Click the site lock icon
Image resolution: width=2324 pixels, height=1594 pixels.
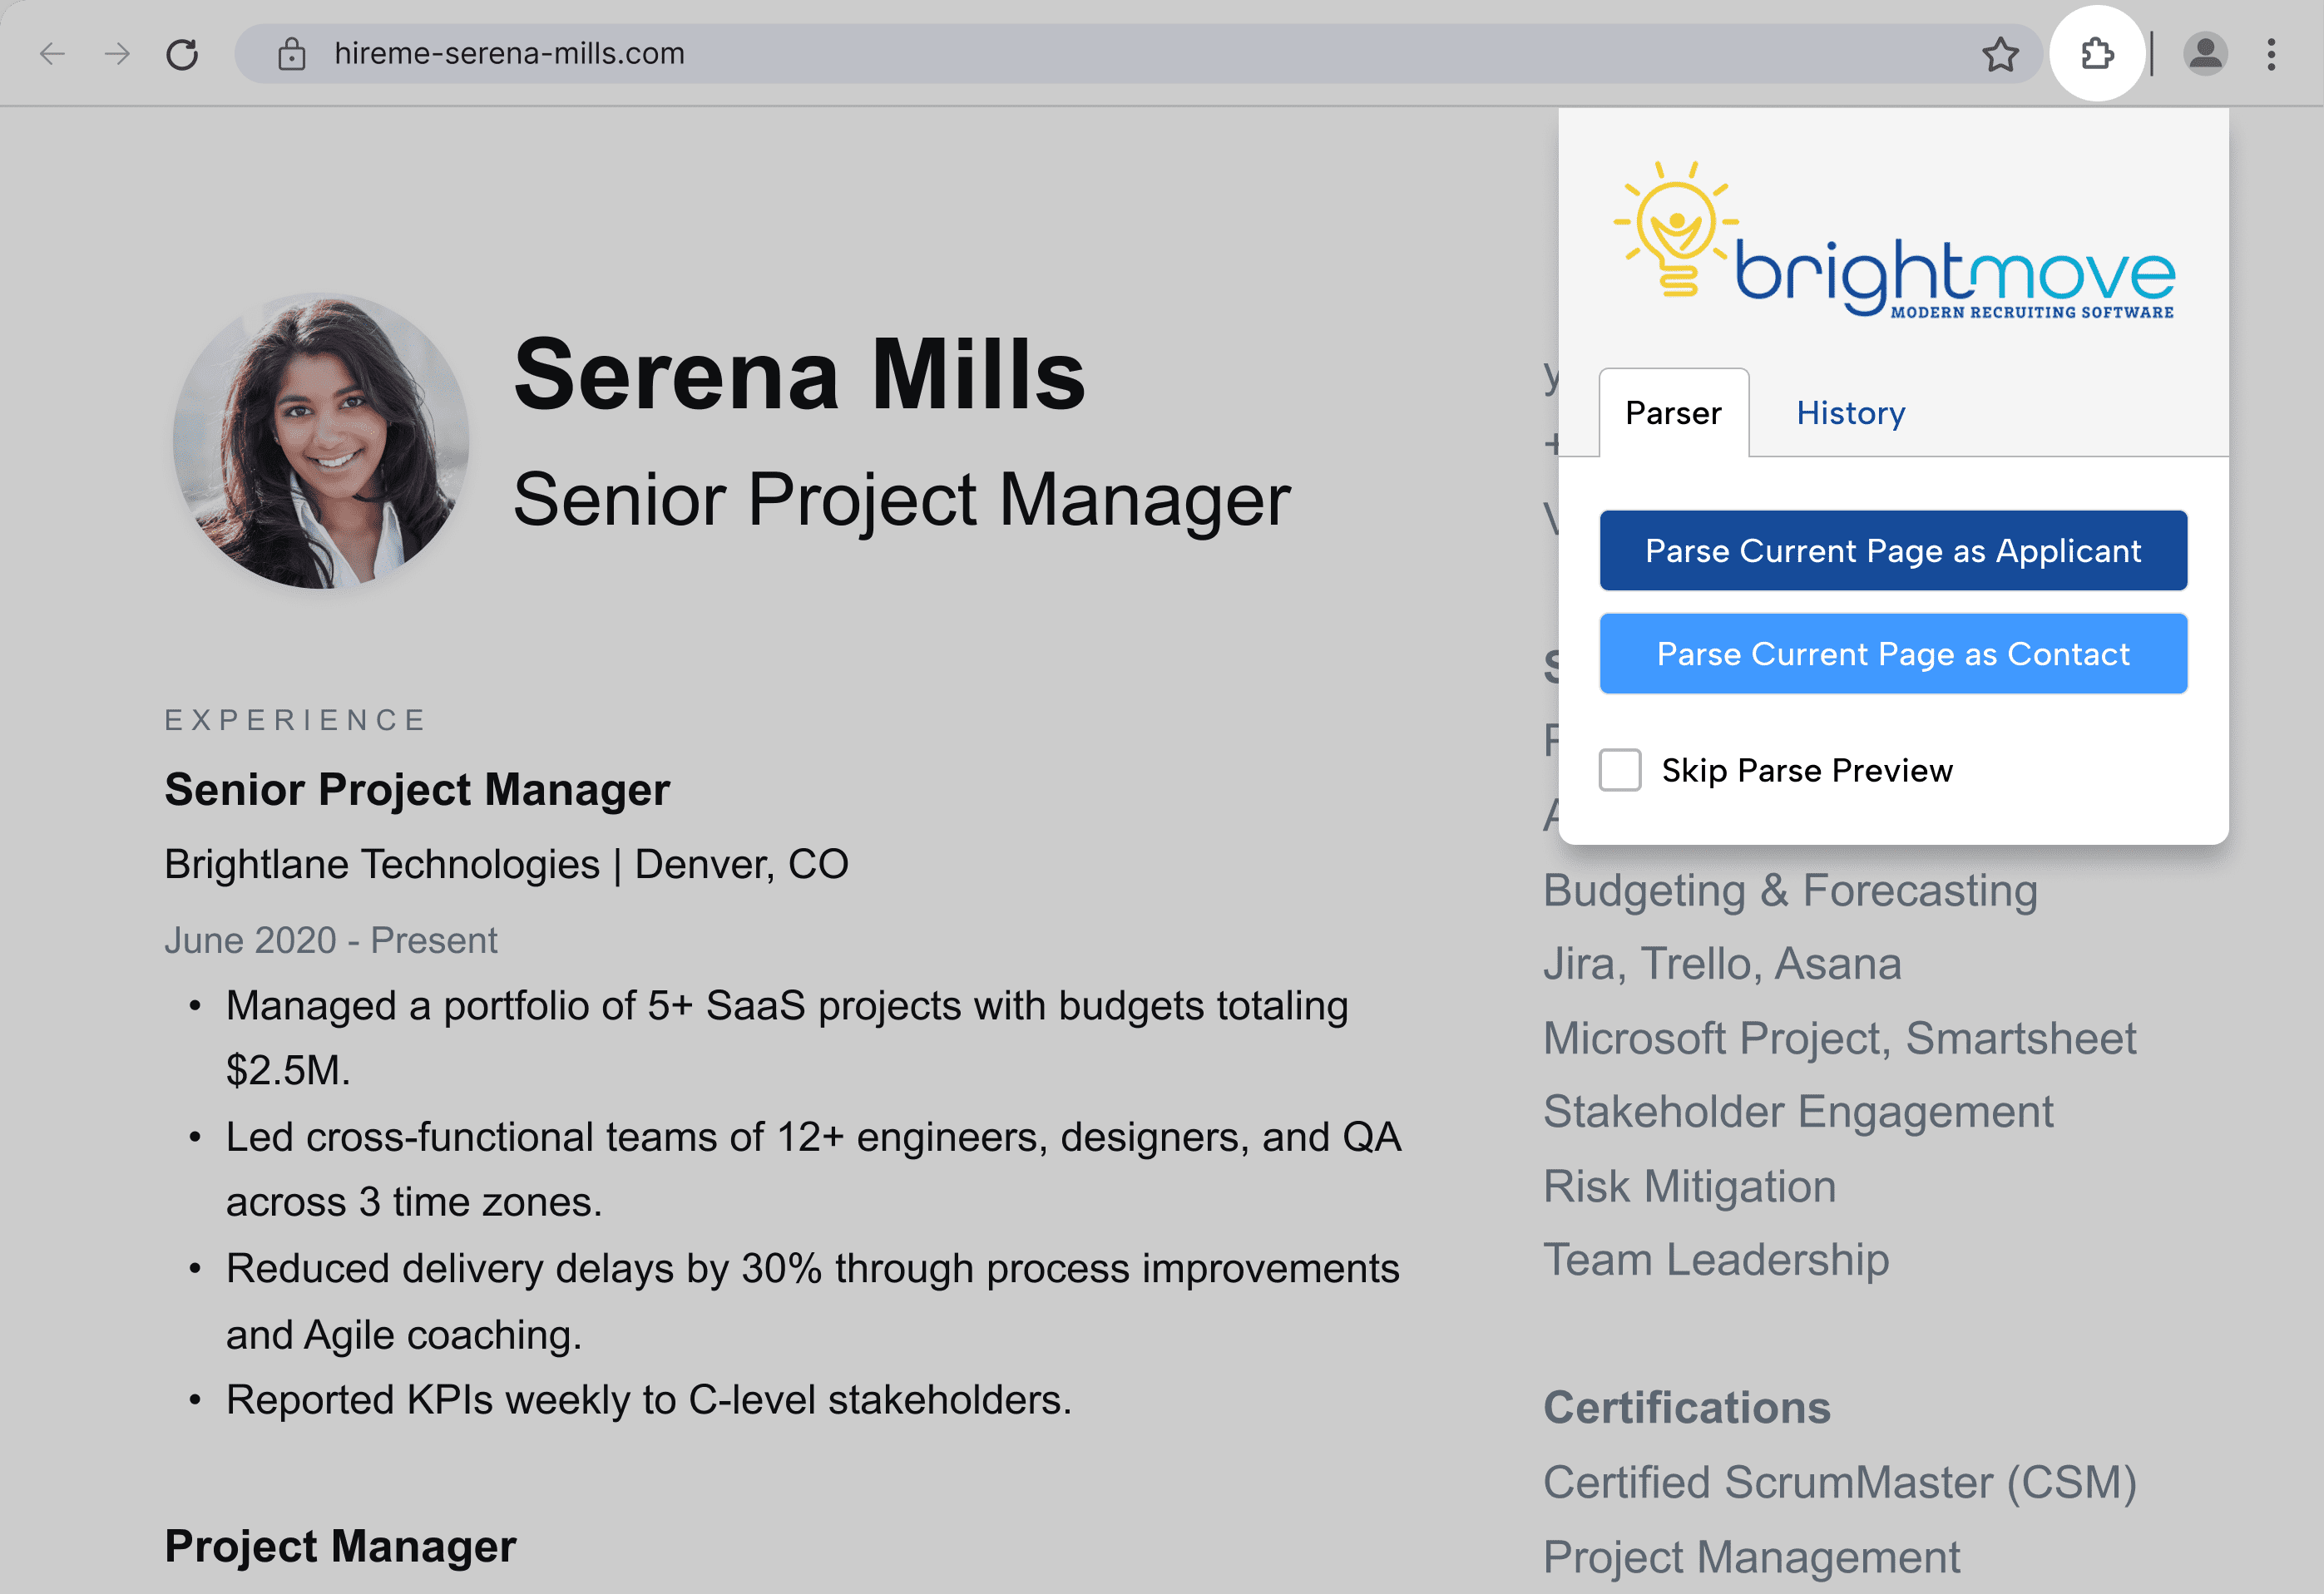(291, 54)
